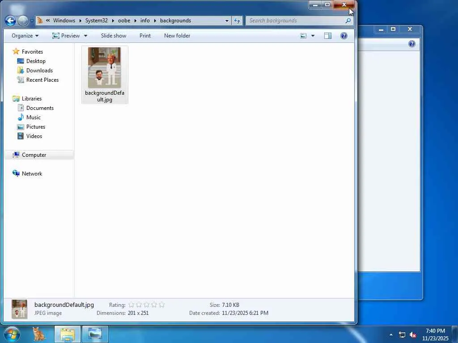The height and width of the screenshot is (343, 458).
Task: Rate the image three stars
Action: [146, 305]
